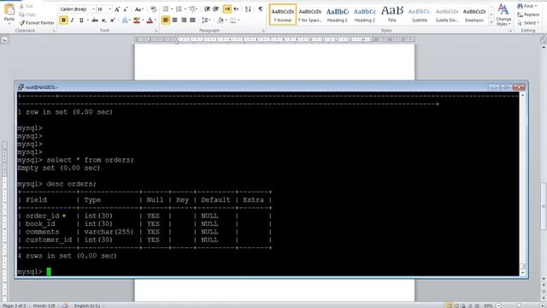Open the Select menu in Editing
This screenshot has width=547, height=308.
point(528,23)
